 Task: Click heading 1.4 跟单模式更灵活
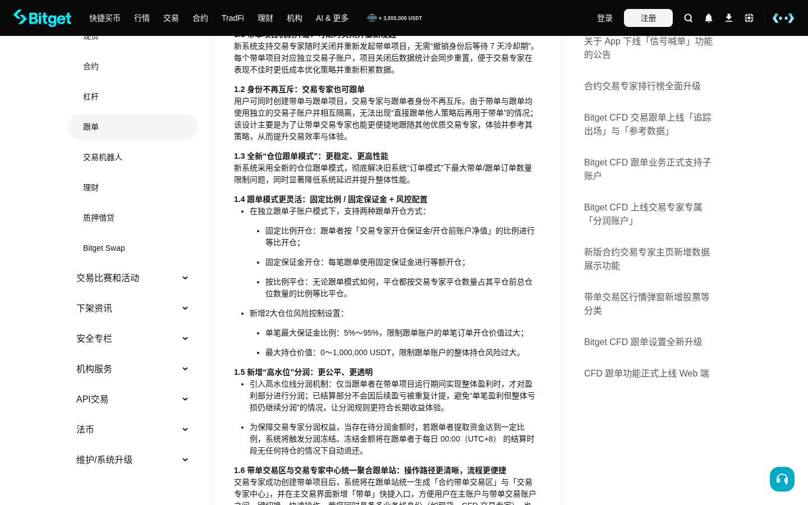coord(330,199)
